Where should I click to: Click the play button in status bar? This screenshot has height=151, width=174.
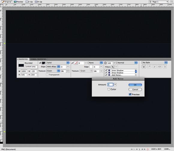[x=134, y=149]
